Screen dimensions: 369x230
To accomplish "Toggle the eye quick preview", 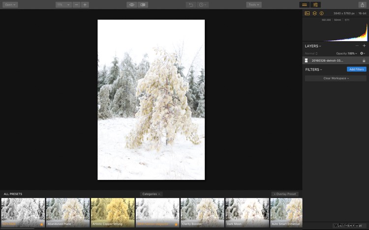I will pyautogui.click(x=132, y=5).
